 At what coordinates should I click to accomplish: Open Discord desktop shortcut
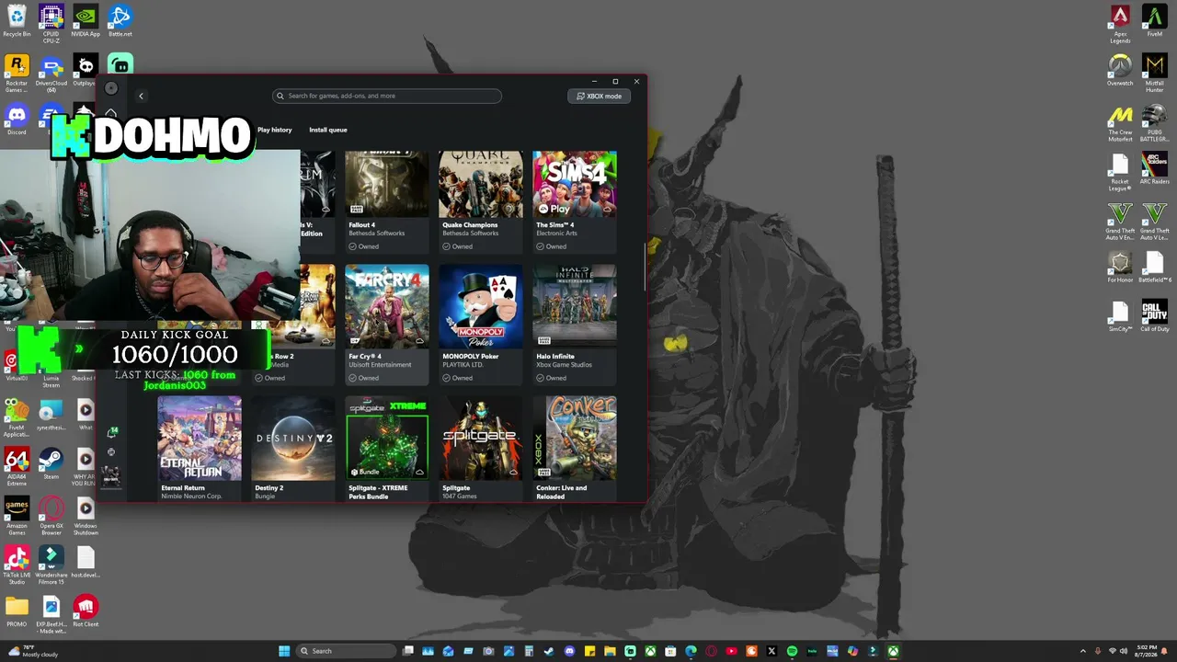click(17, 120)
